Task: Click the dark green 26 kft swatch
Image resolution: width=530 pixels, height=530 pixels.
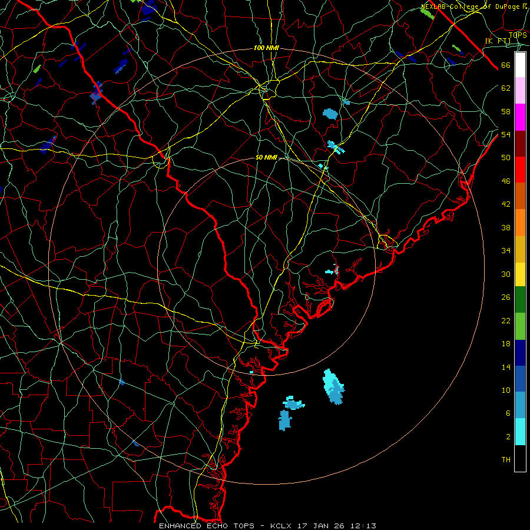Action: click(x=520, y=300)
